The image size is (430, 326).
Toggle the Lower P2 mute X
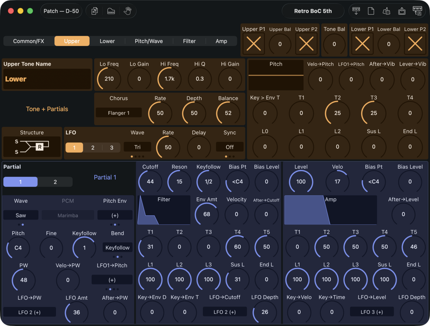(x=415, y=44)
